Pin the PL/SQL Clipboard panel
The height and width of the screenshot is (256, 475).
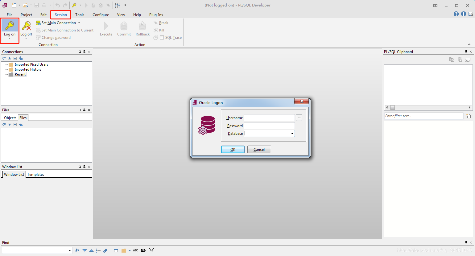click(x=466, y=52)
